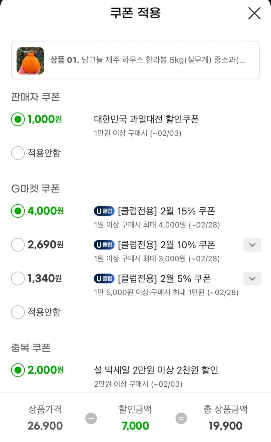This screenshot has width=271, height=442.
Task: Close the coupon apply dialog
Action: tap(254, 13)
